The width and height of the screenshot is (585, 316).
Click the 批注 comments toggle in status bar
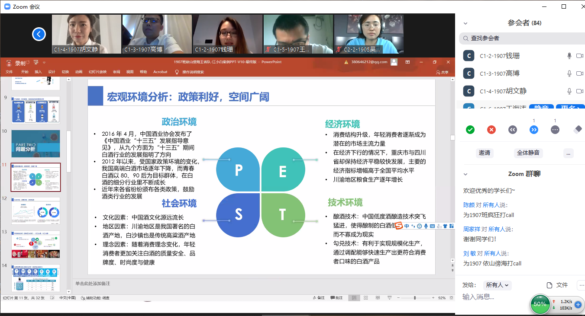click(x=336, y=298)
